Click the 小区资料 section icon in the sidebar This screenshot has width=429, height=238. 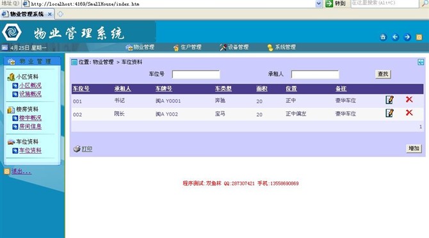coord(11,77)
